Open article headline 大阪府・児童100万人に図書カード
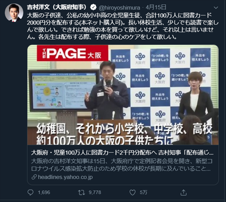Viewport: 226px width, 202px height. [122, 153]
